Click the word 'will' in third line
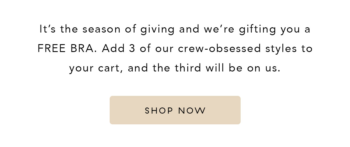This screenshot has width=350, height=147. pyautogui.click(x=215, y=68)
